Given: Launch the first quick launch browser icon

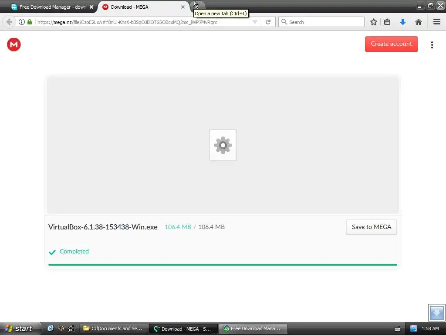Looking at the screenshot, I should click(51, 328).
